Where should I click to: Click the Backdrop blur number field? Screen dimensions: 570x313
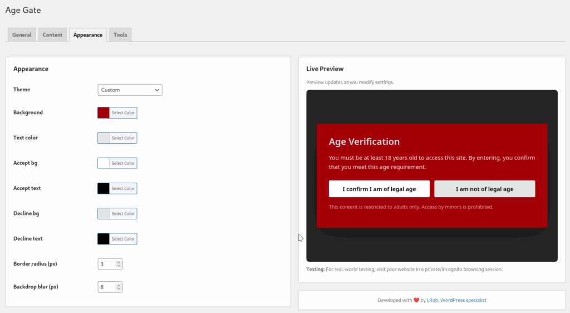pos(106,287)
